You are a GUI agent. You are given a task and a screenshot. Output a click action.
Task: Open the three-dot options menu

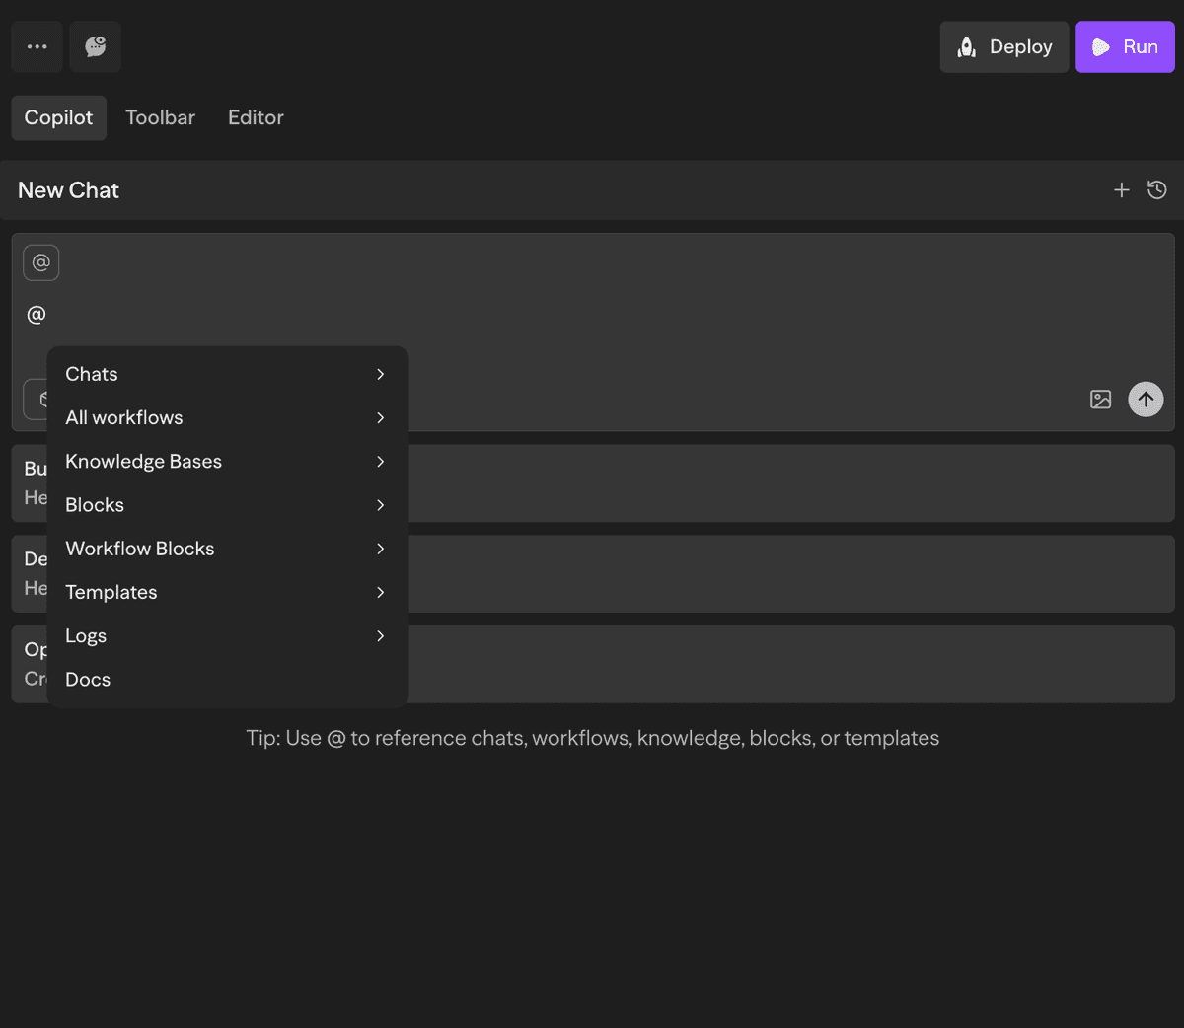37,46
